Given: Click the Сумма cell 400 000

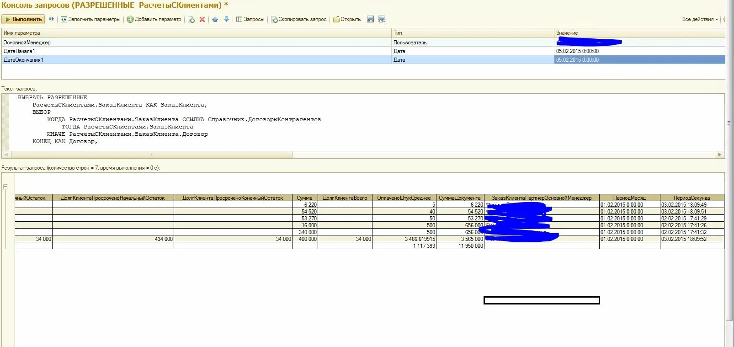Looking at the screenshot, I should click(305, 239).
